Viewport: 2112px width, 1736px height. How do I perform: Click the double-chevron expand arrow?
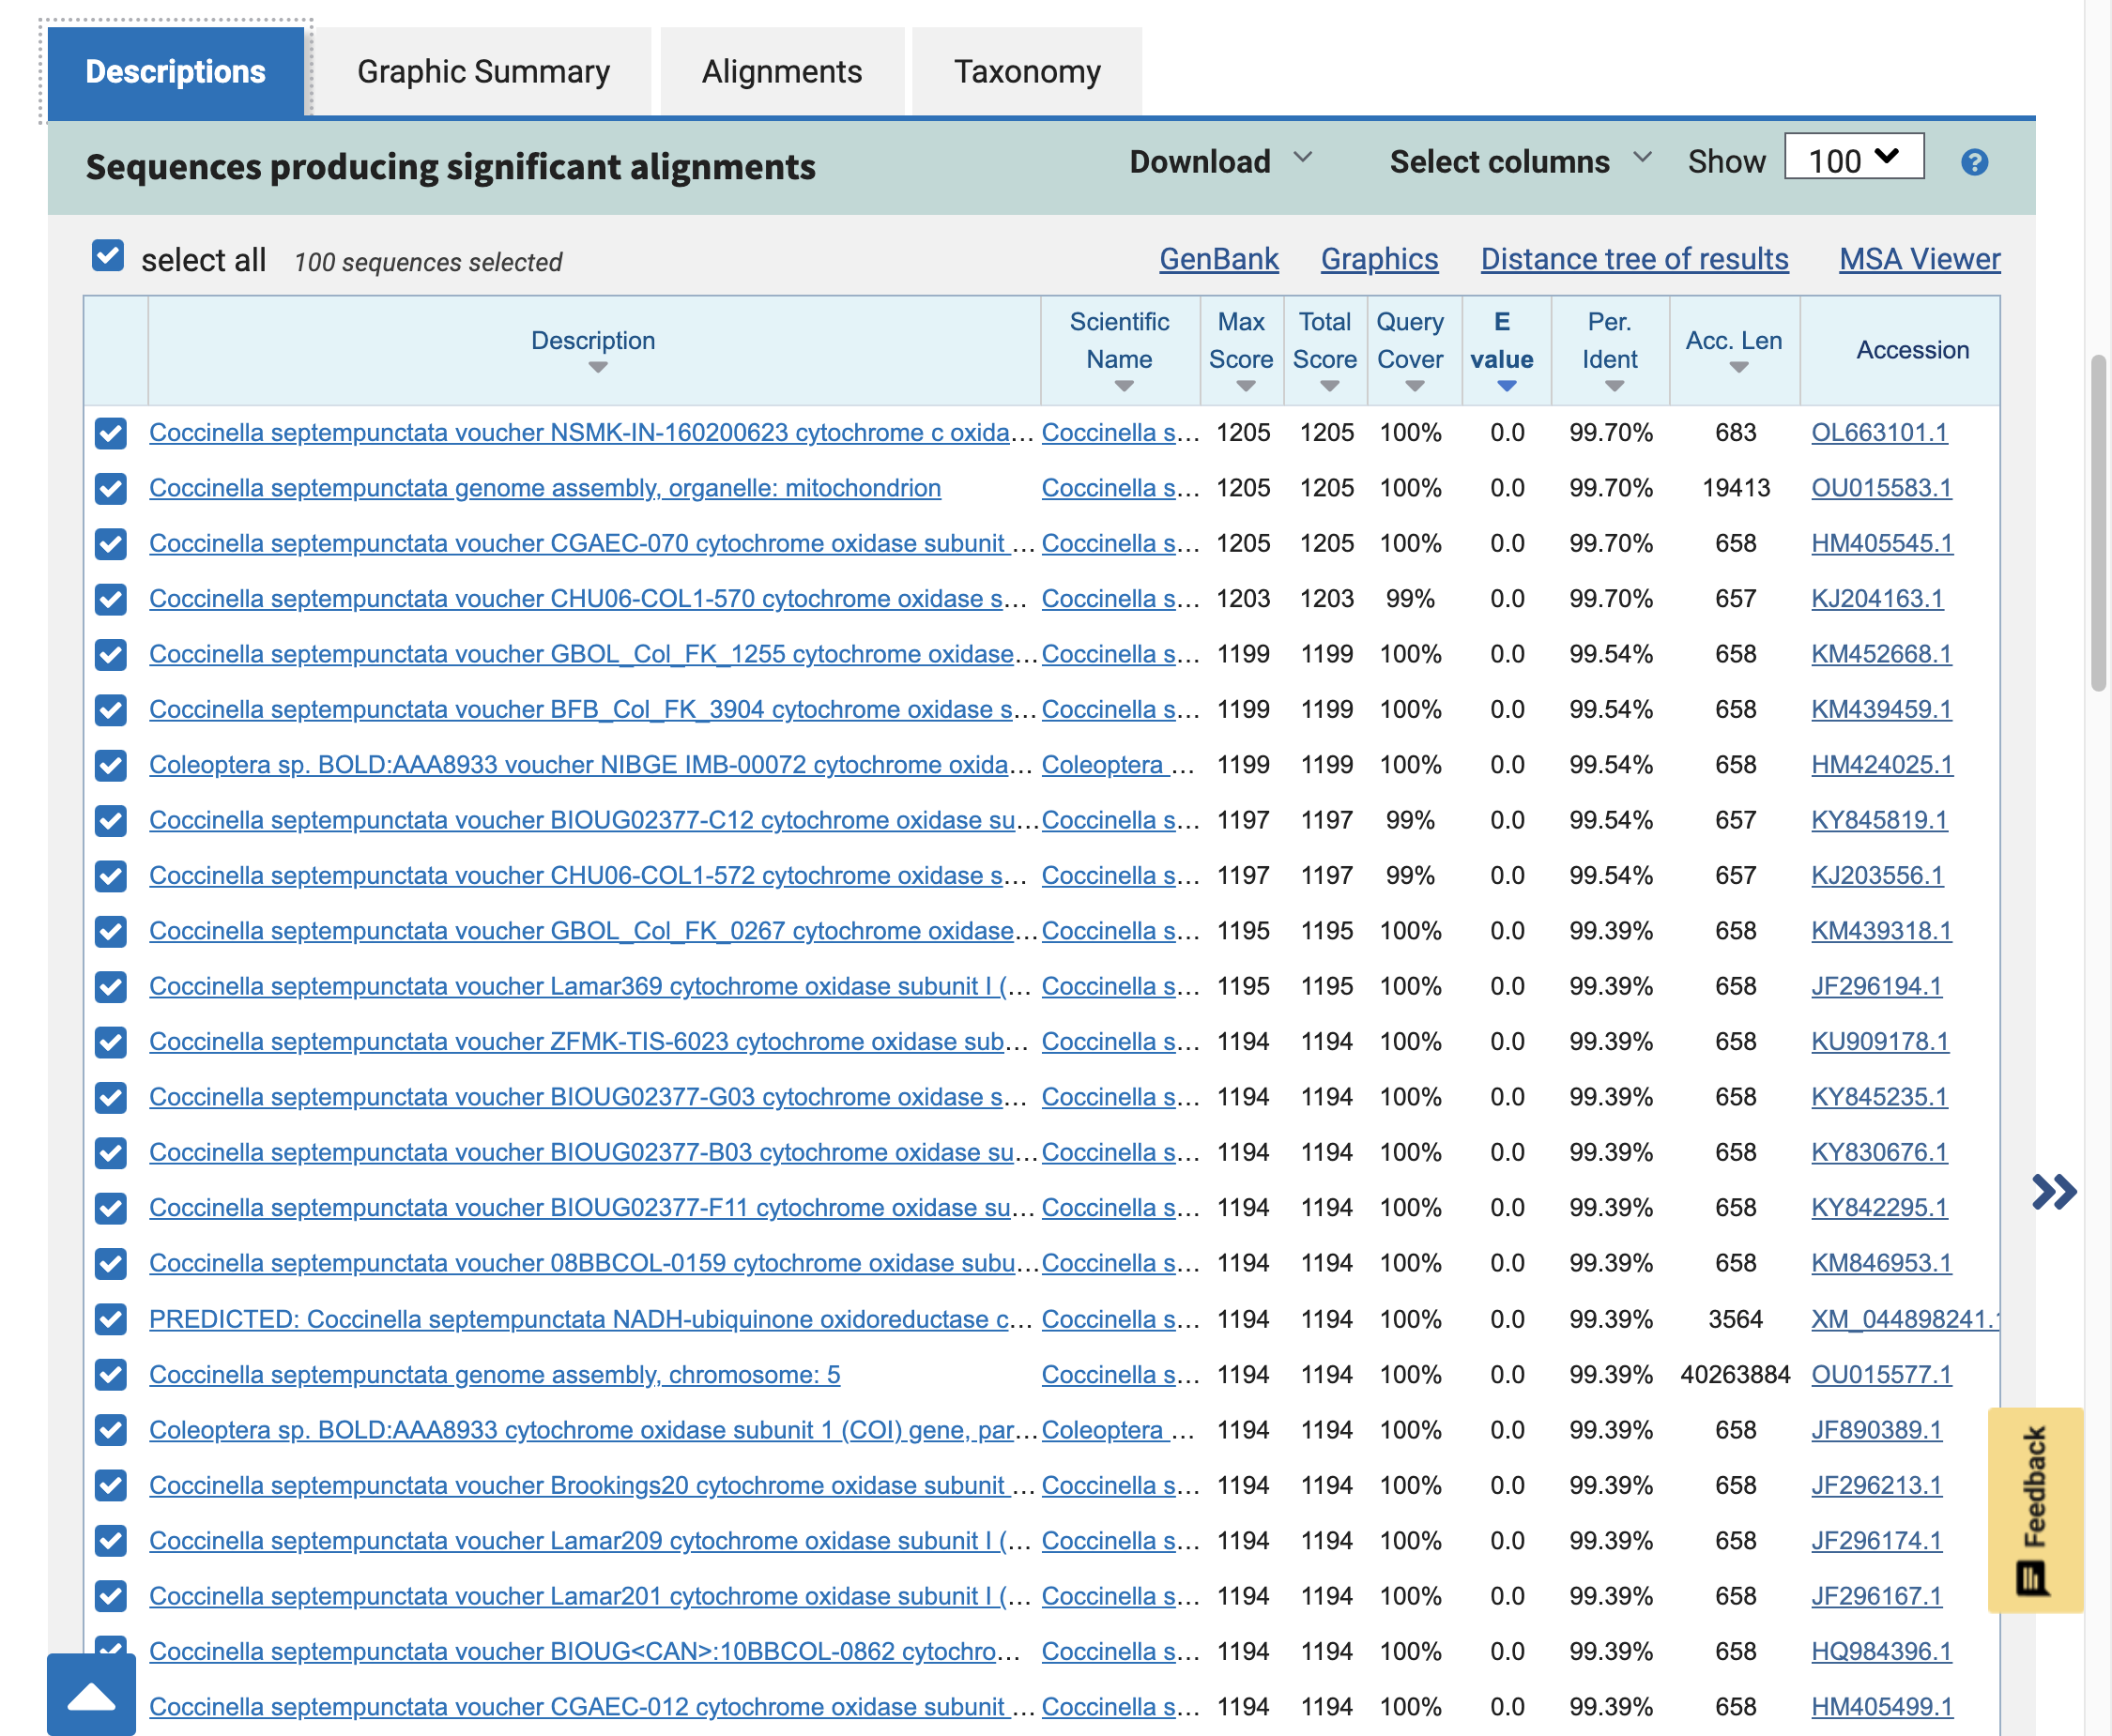click(2054, 1191)
